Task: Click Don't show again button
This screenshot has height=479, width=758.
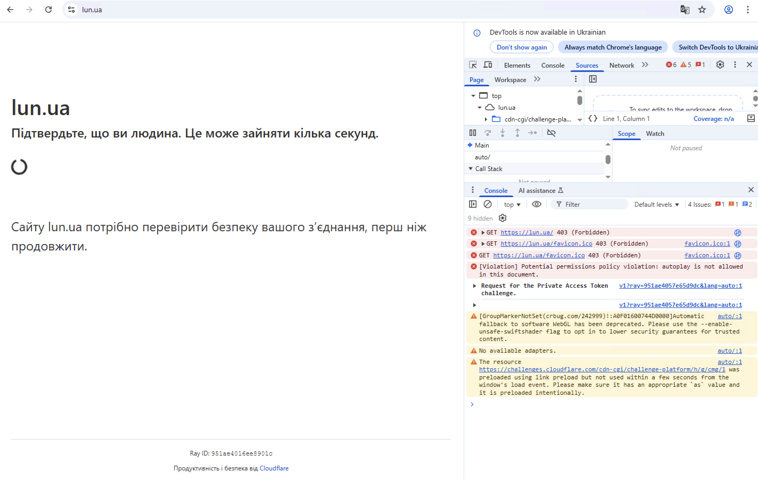Action: (x=521, y=47)
